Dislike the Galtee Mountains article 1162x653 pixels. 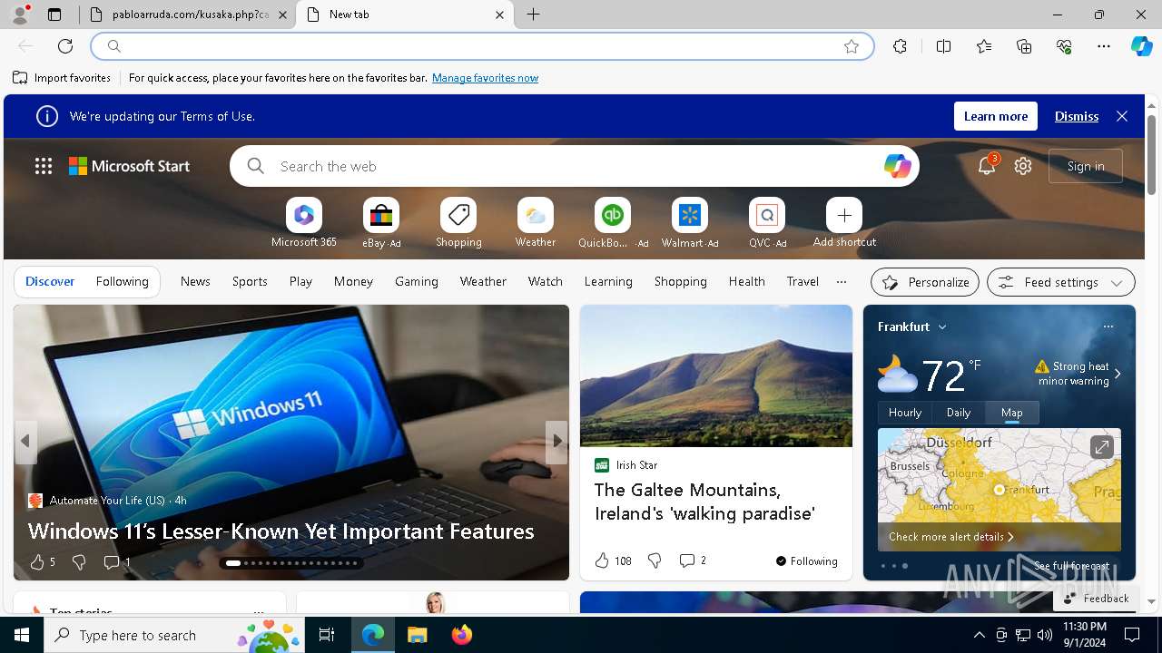pyautogui.click(x=655, y=560)
